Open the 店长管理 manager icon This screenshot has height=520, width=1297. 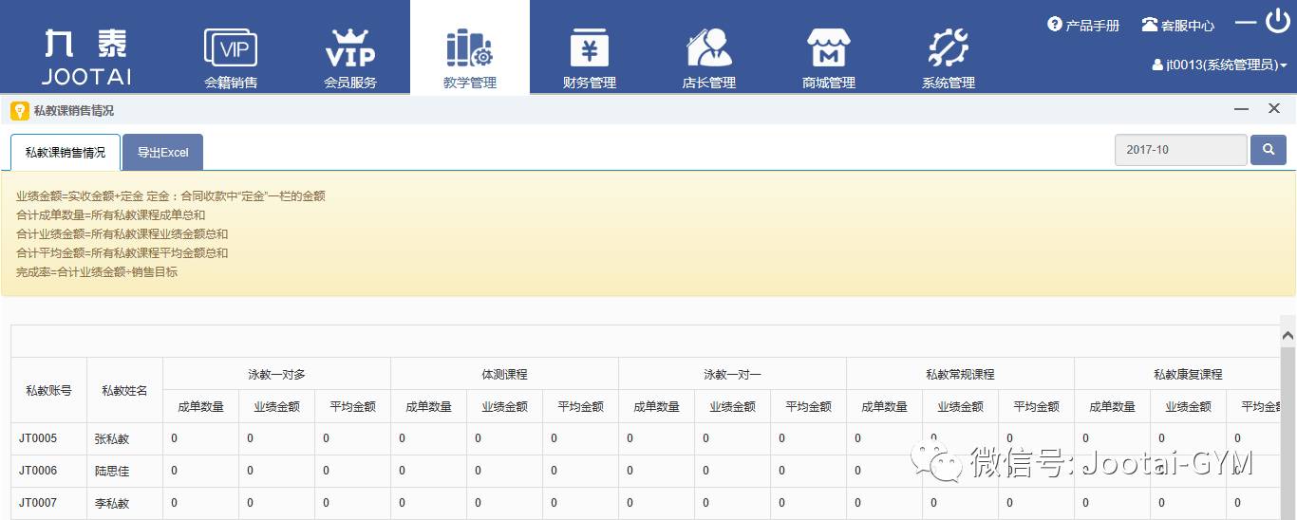(709, 47)
